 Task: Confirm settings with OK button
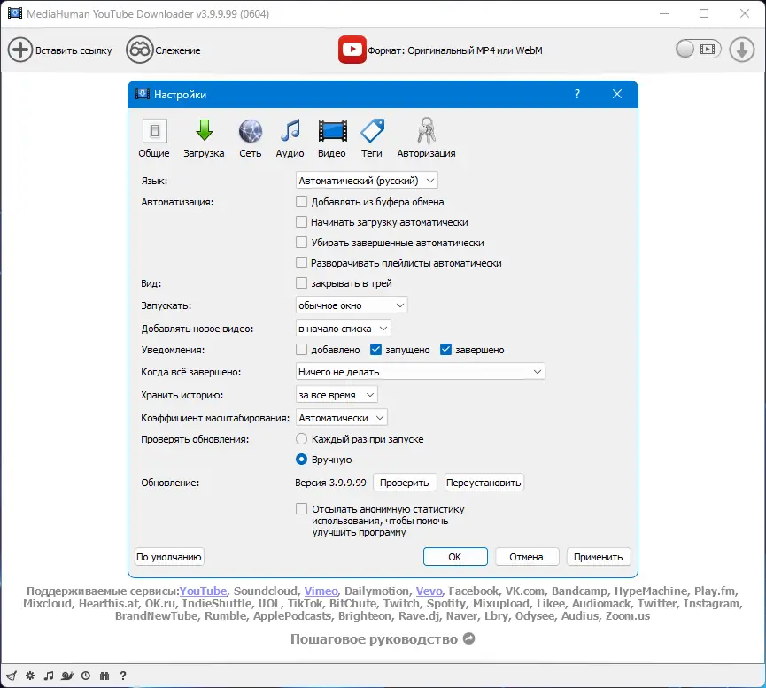click(455, 557)
